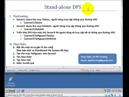
Task: Open zoom dialog via 100% label
Action: coord(98,70)
